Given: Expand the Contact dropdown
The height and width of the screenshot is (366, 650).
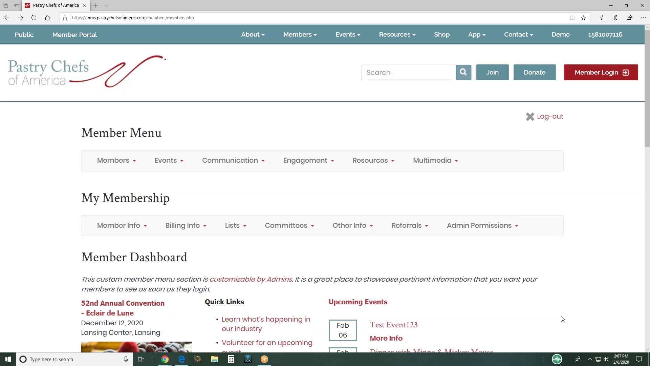Looking at the screenshot, I should click(x=518, y=35).
